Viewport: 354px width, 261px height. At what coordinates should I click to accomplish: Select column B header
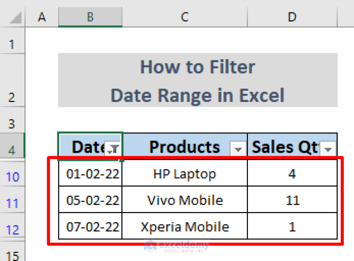90,17
